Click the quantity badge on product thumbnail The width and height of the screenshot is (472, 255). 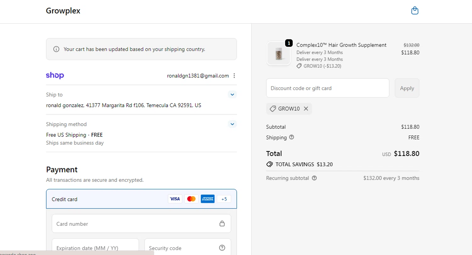289,43
